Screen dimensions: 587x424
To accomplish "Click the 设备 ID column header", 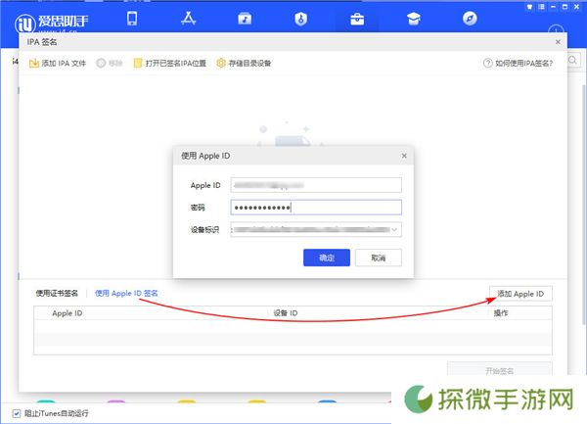I will 286,313.
